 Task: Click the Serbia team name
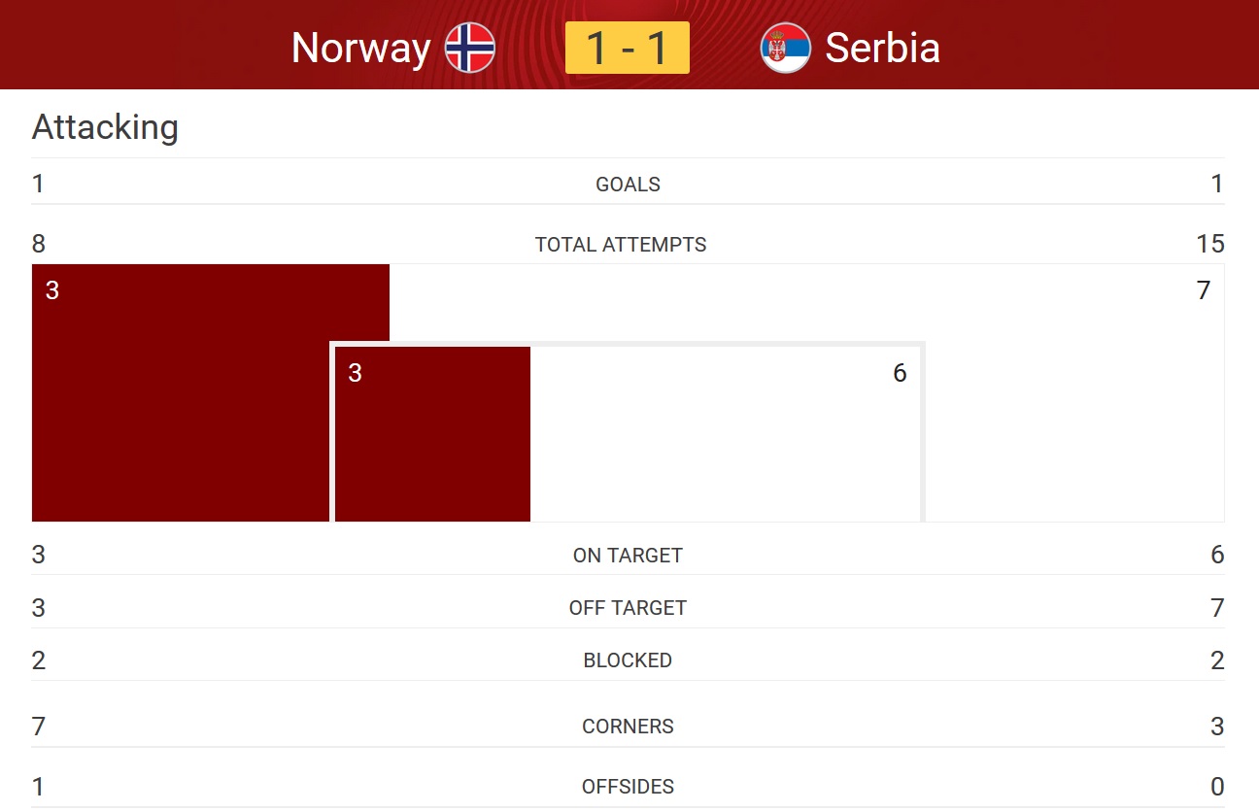882,48
